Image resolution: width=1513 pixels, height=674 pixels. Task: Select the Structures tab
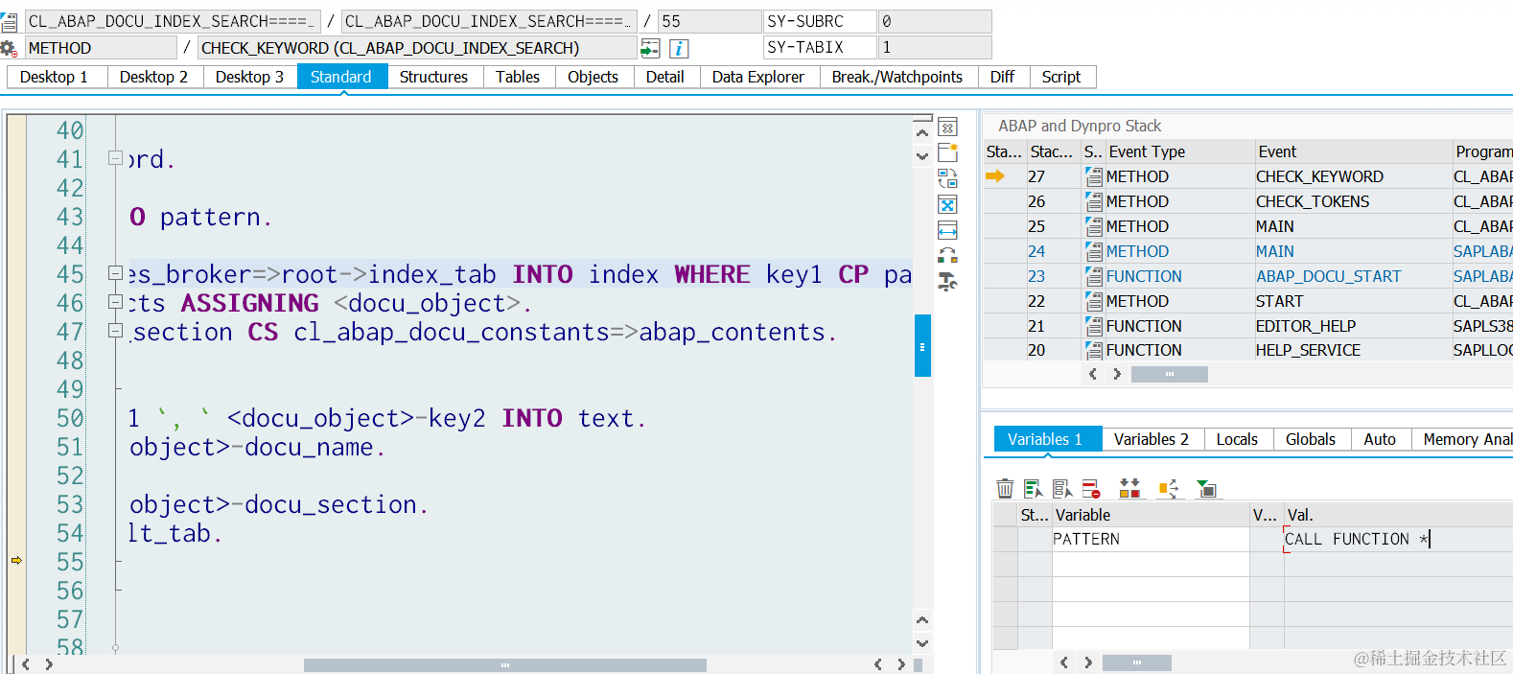(x=434, y=77)
